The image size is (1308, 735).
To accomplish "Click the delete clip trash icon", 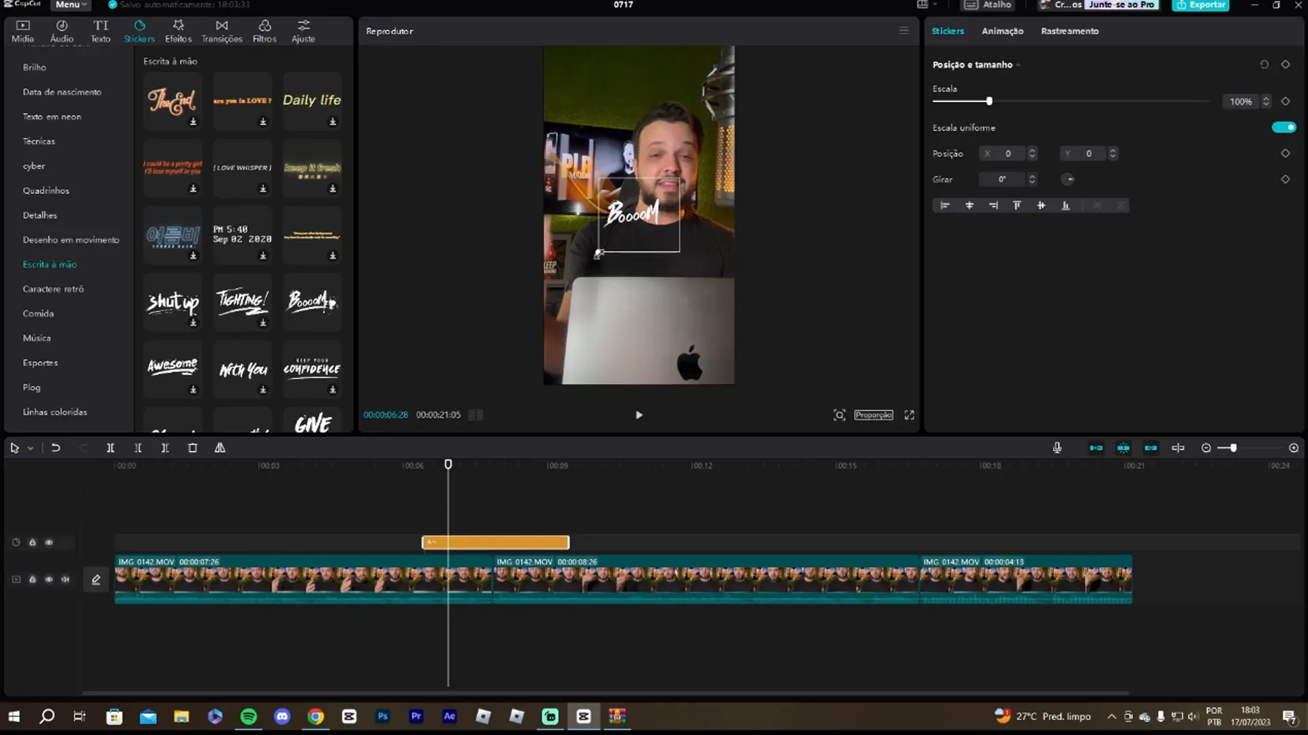I will pos(193,448).
